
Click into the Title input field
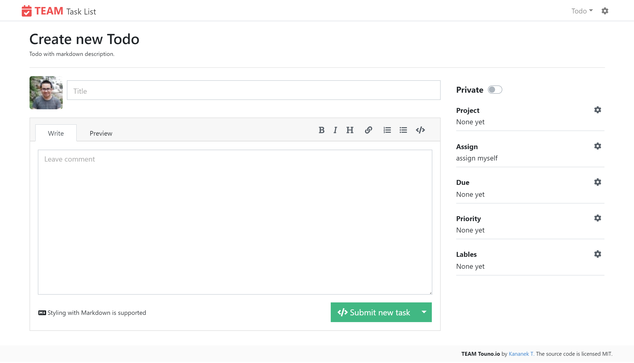253,90
